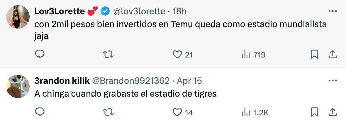The image size is (346, 122).
Task: Bookmark 3randon kilik's estadio de tigres tweet
Action: pos(314,112)
